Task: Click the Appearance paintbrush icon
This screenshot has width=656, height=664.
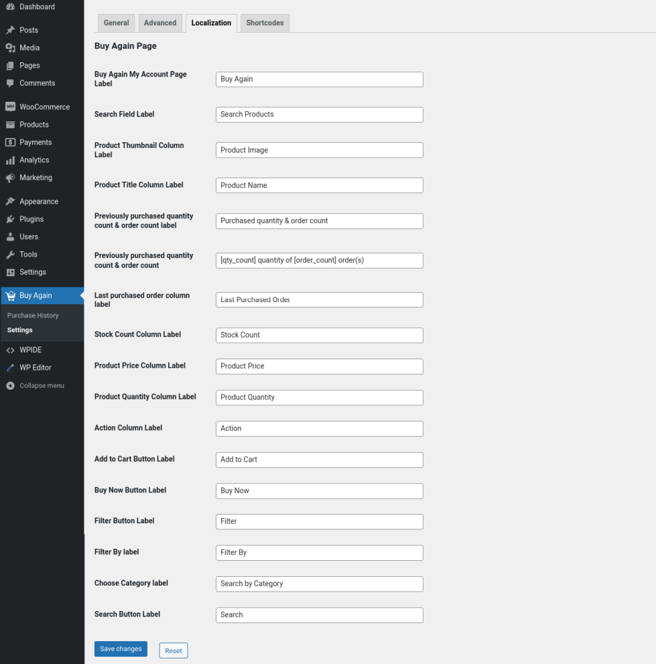Action: [10, 202]
